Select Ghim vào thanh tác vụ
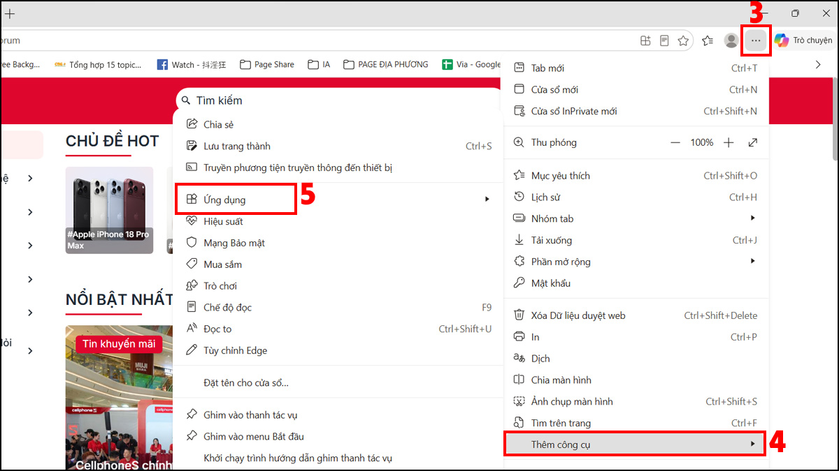839x471 pixels. (338, 415)
